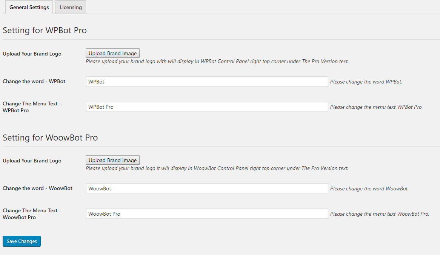
Task: Focus the WPBot word input field
Action: [x=207, y=82]
